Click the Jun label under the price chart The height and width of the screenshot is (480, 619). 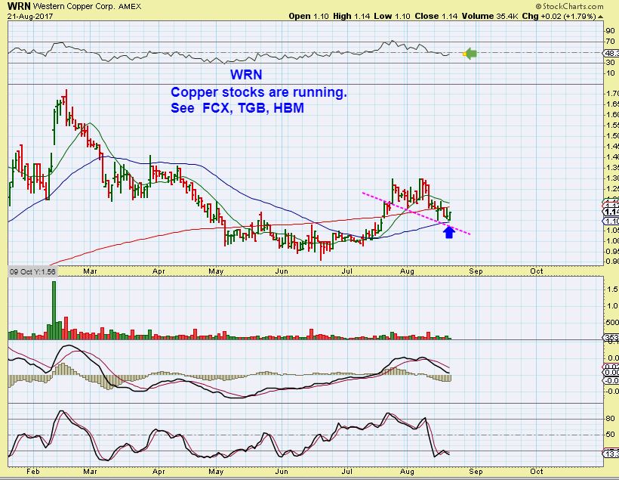[282, 271]
